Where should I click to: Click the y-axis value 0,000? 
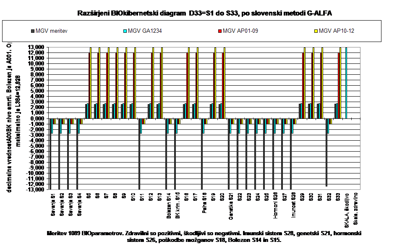click(37, 118)
